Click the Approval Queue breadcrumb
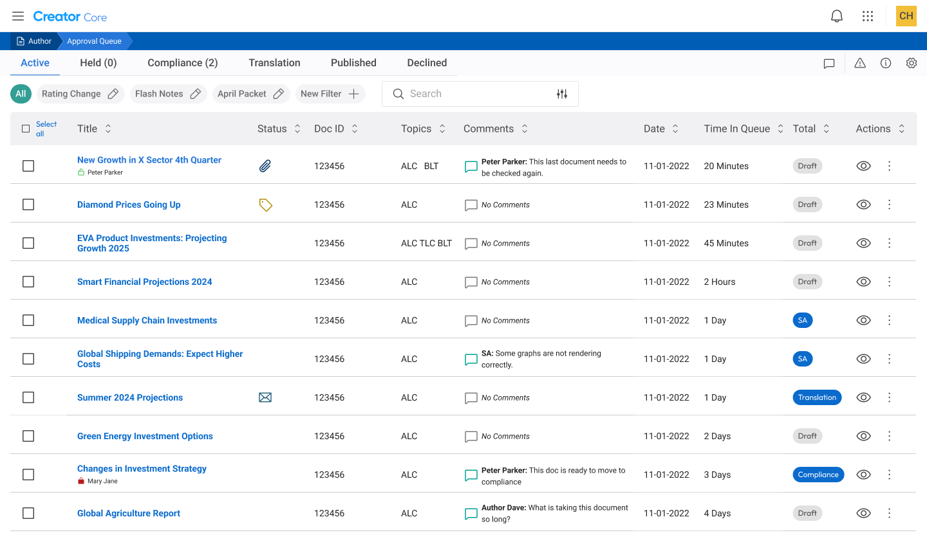The image size is (927, 553). (x=94, y=41)
